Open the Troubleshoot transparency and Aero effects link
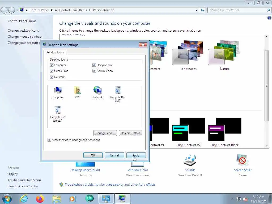 point(110,185)
